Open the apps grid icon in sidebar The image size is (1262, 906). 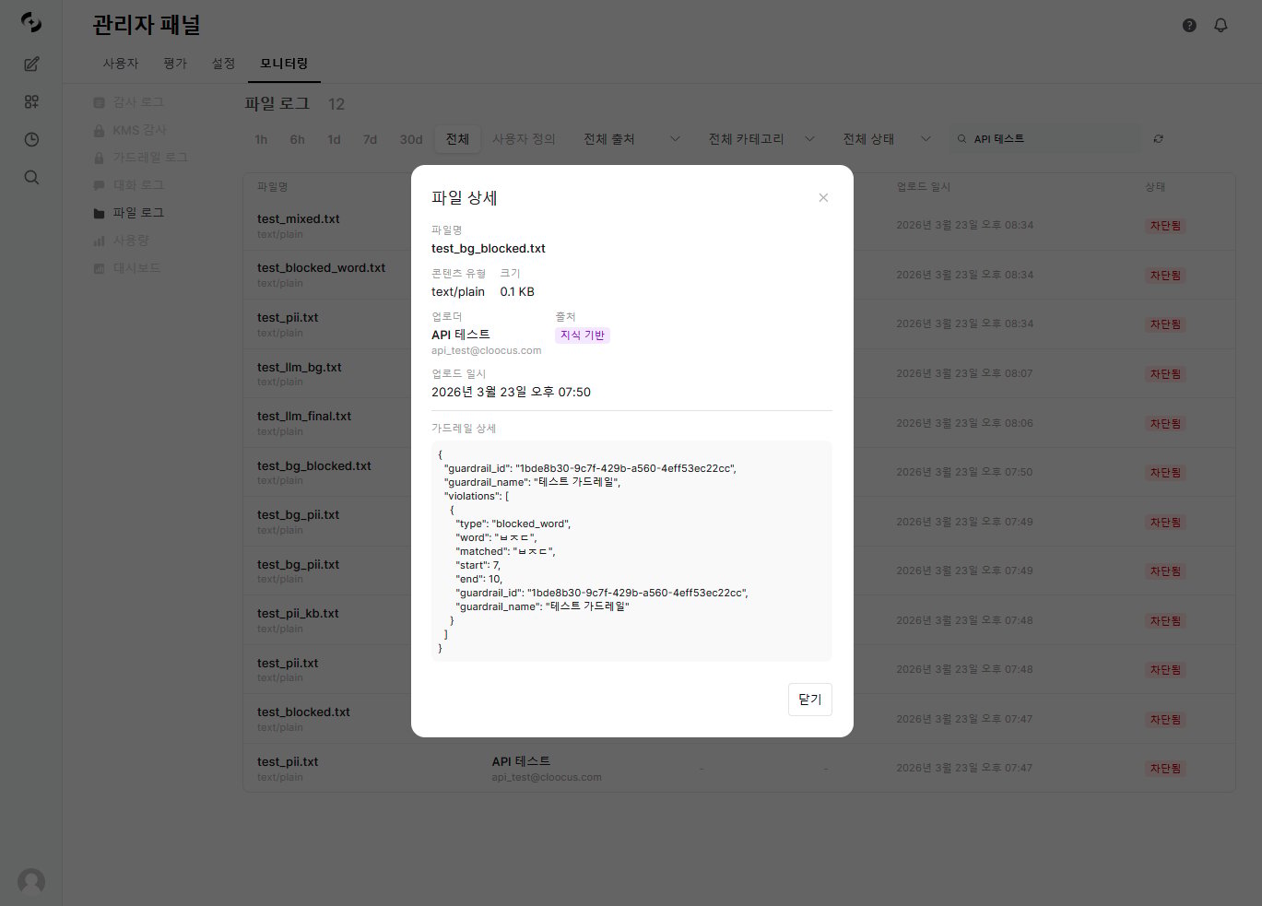point(31,101)
